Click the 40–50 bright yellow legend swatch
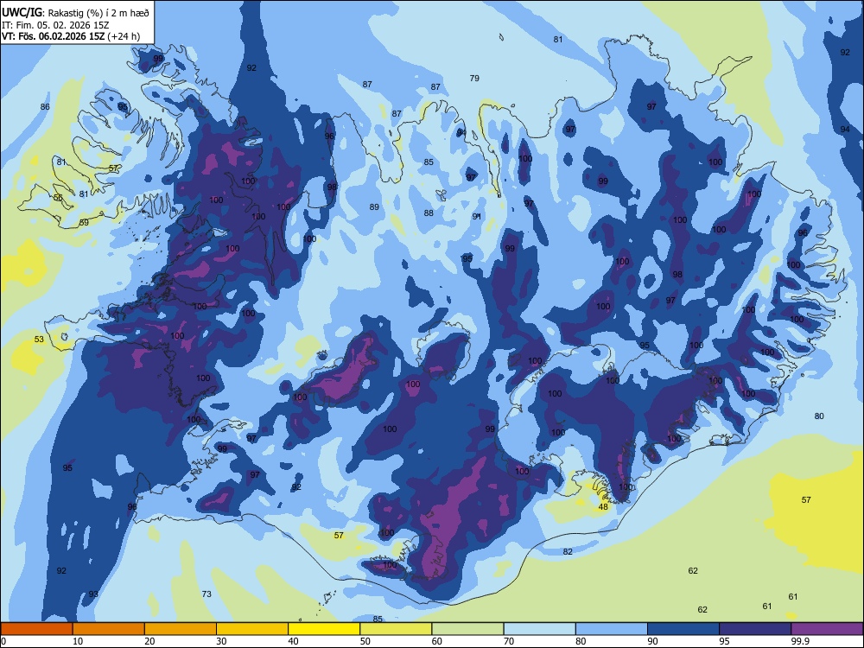 (x=324, y=629)
